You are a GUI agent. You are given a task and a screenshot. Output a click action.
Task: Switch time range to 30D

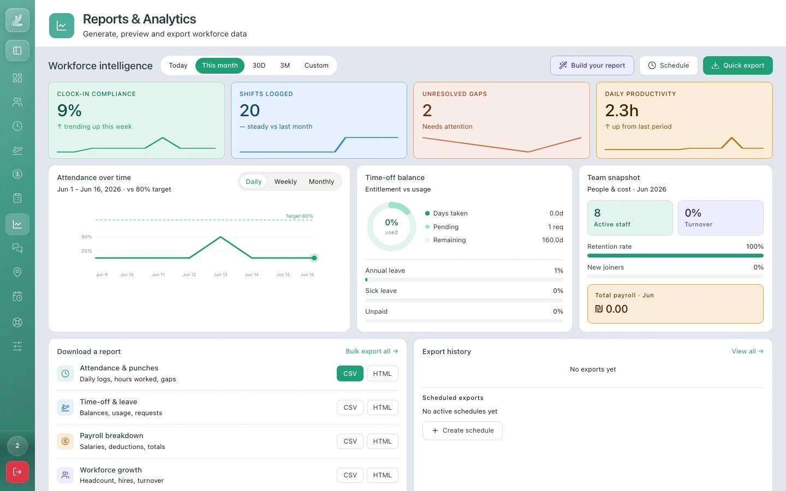click(259, 65)
